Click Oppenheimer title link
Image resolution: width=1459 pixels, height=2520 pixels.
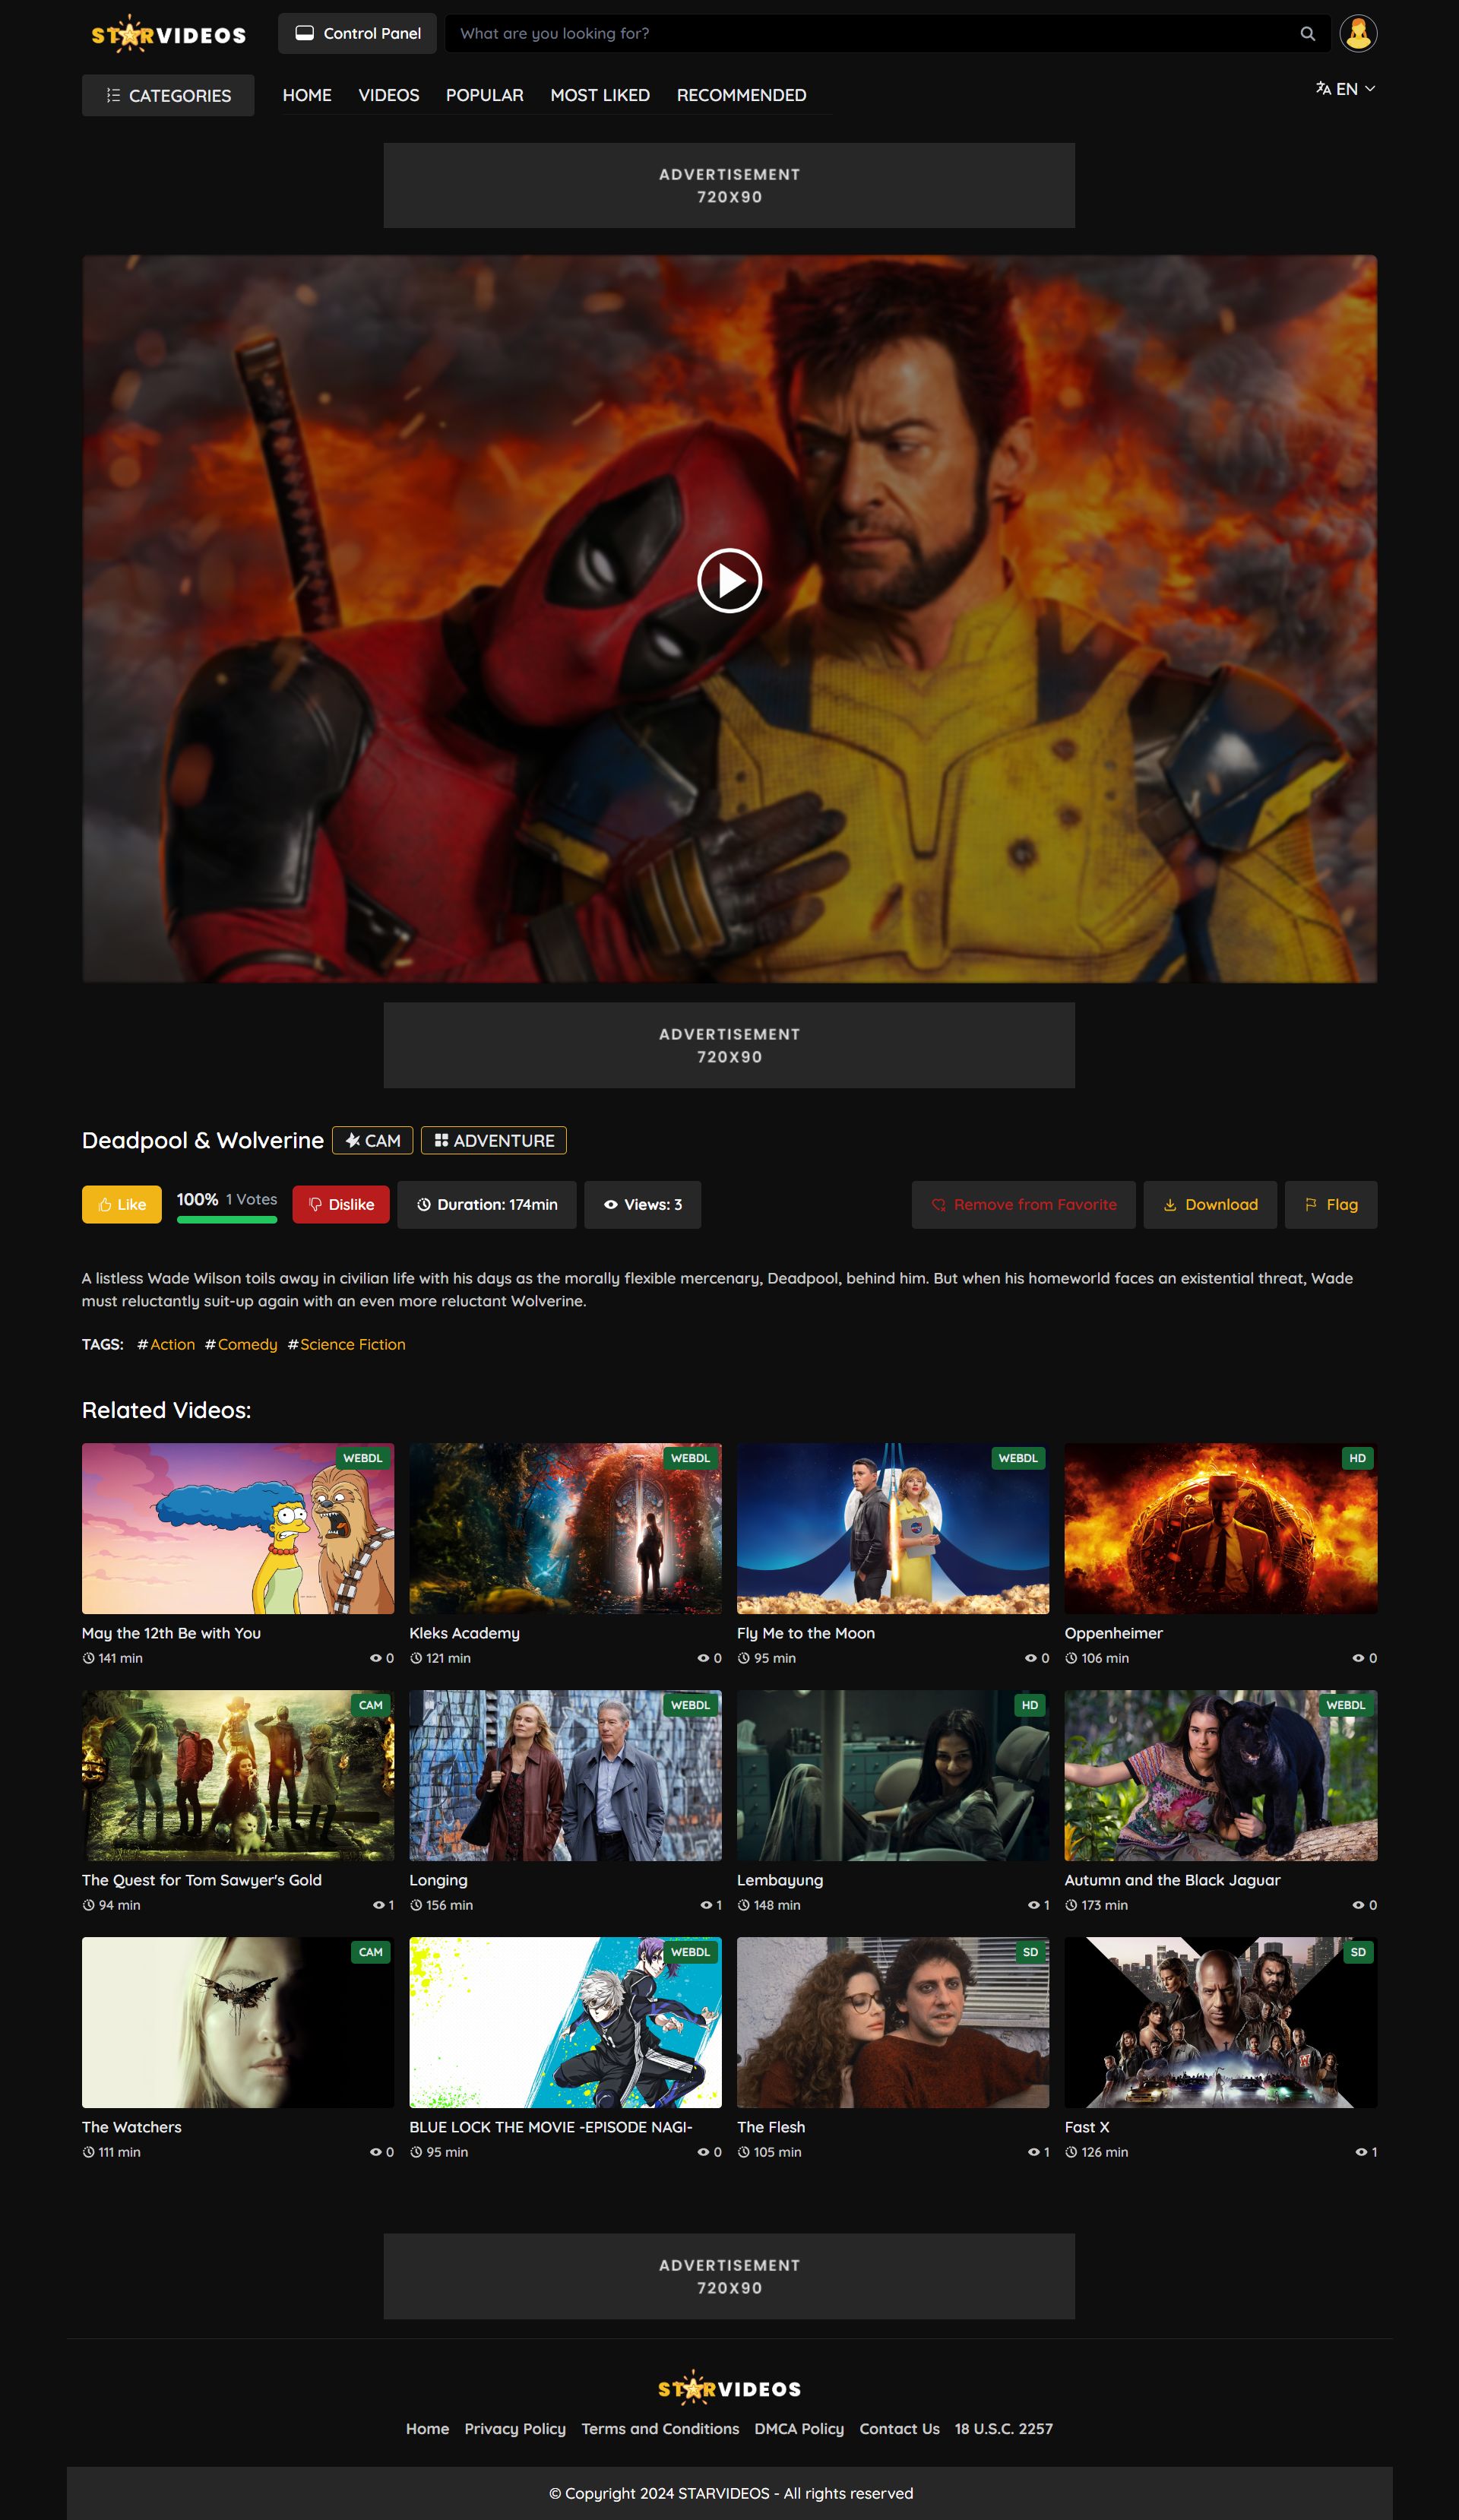(x=1113, y=1633)
